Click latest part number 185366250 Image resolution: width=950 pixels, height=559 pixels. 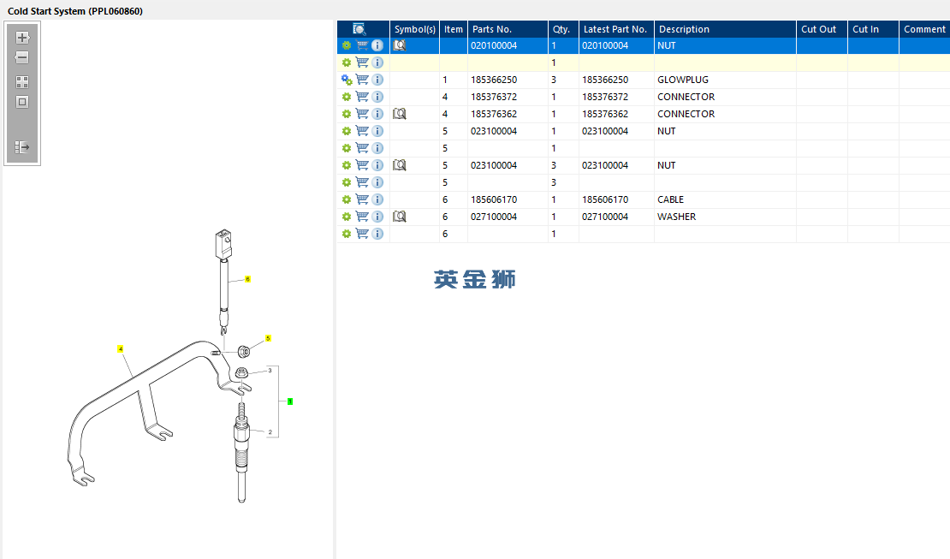pyautogui.click(x=605, y=80)
